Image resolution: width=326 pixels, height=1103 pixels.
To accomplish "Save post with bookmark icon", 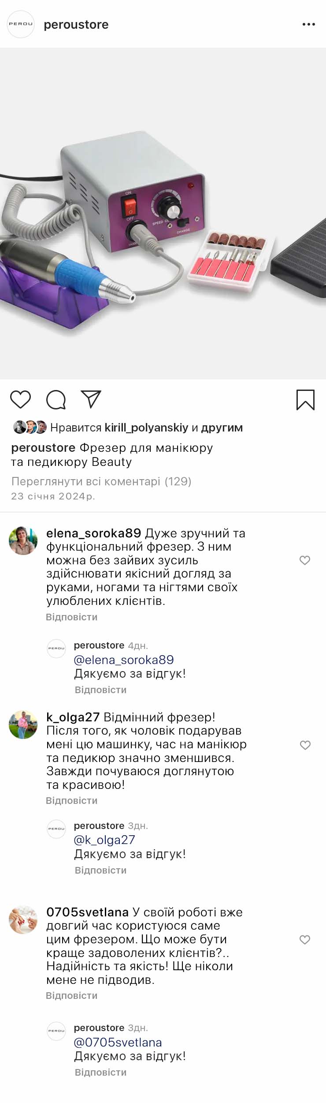I will (305, 399).
